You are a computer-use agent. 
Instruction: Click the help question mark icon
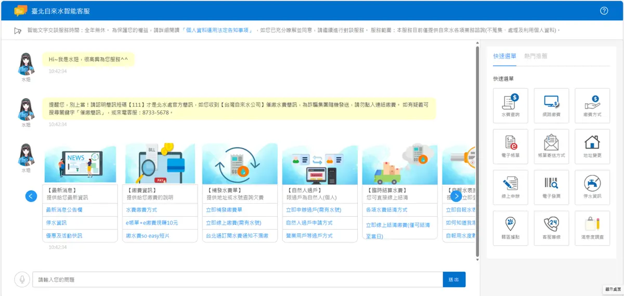(x=604, y=10)
